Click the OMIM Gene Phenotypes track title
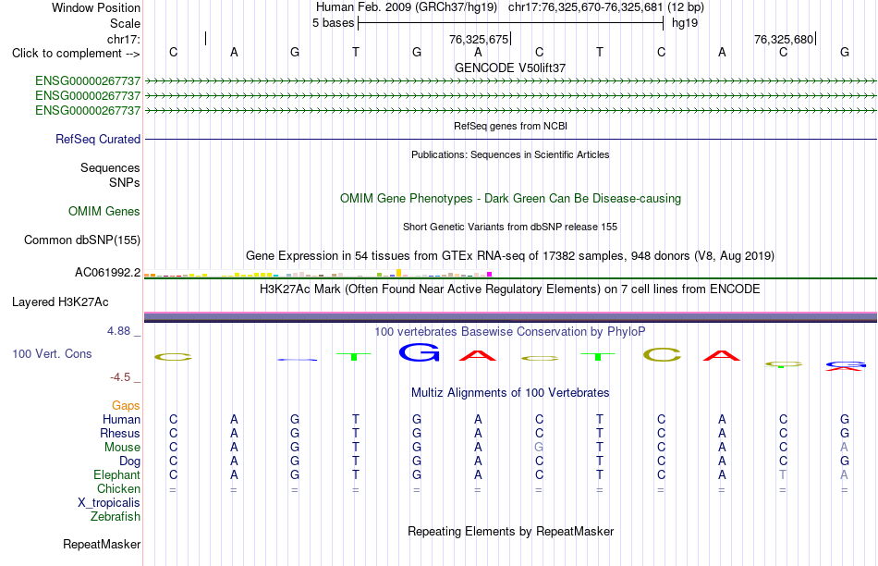878x566 pixels. point(511,199)
